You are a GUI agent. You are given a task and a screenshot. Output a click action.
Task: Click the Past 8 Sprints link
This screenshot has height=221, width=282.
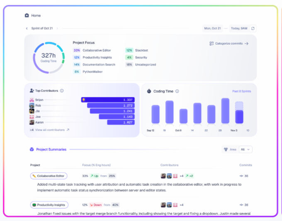(x=242, y=91)
